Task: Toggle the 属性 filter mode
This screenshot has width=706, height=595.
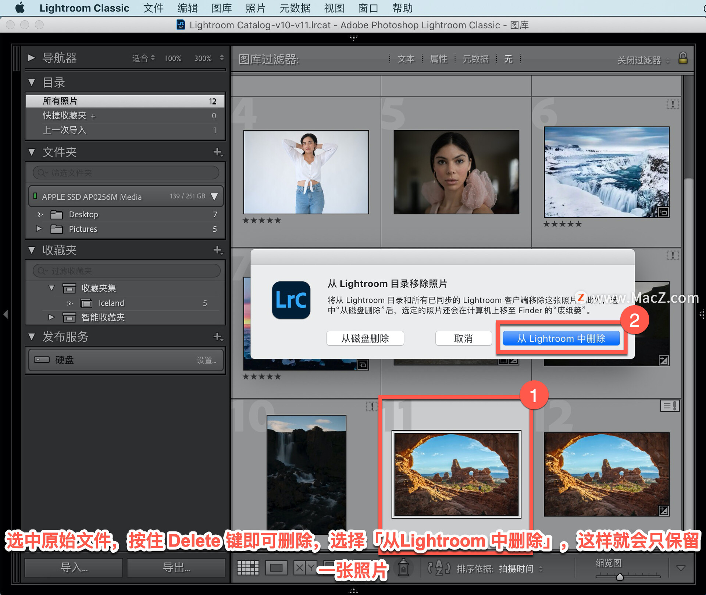Action: click(439, 59)
